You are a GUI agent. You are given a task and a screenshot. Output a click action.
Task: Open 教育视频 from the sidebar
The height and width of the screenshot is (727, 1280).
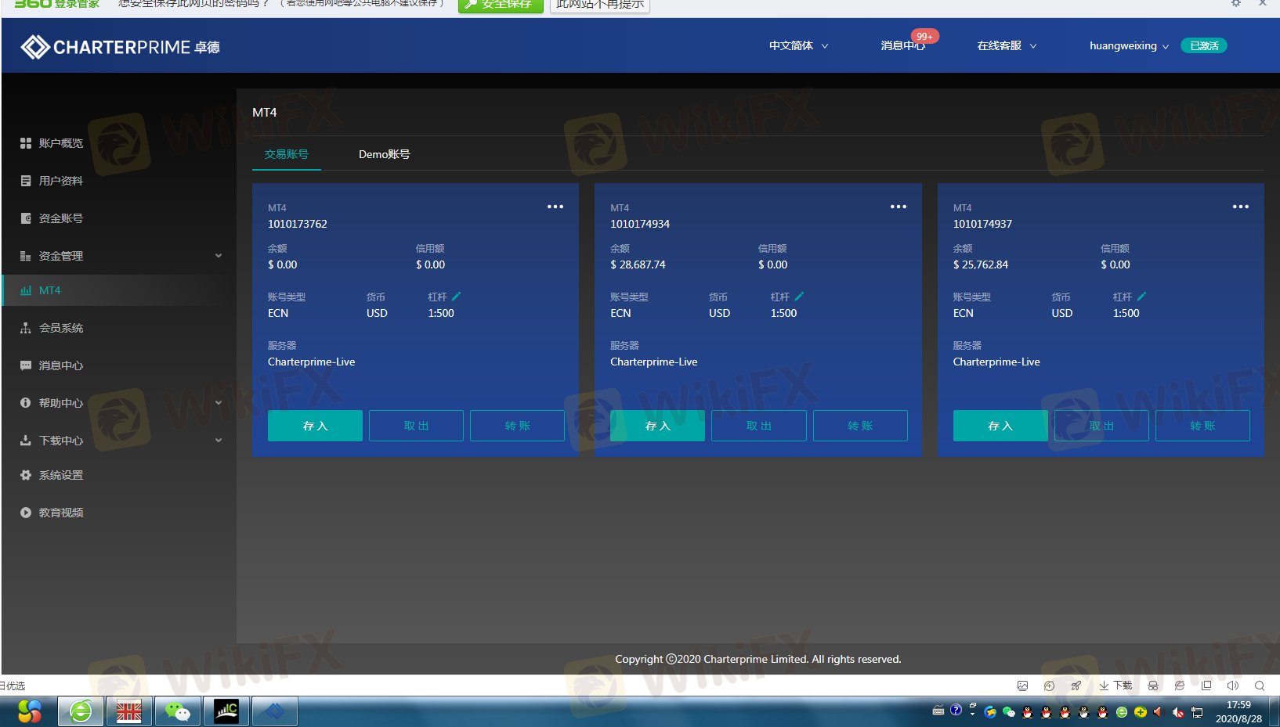60,513
